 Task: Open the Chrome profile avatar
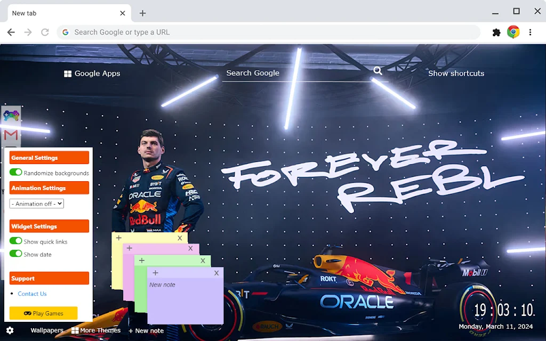click(513, 32)
